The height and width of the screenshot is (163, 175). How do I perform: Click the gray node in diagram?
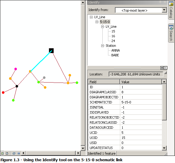coord(44,77)
